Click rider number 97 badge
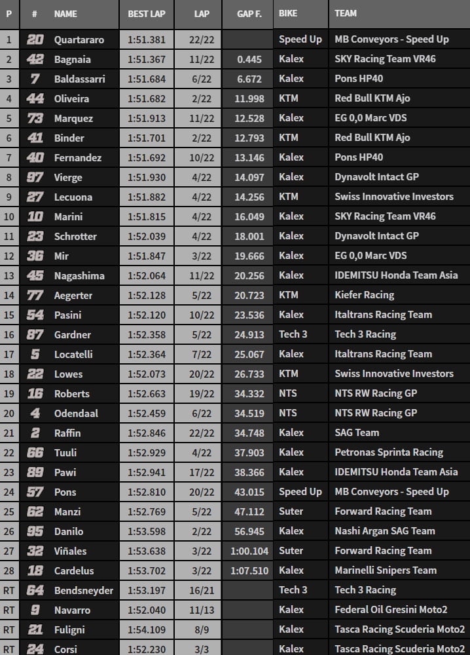The image size is (470, 655). 35,177
